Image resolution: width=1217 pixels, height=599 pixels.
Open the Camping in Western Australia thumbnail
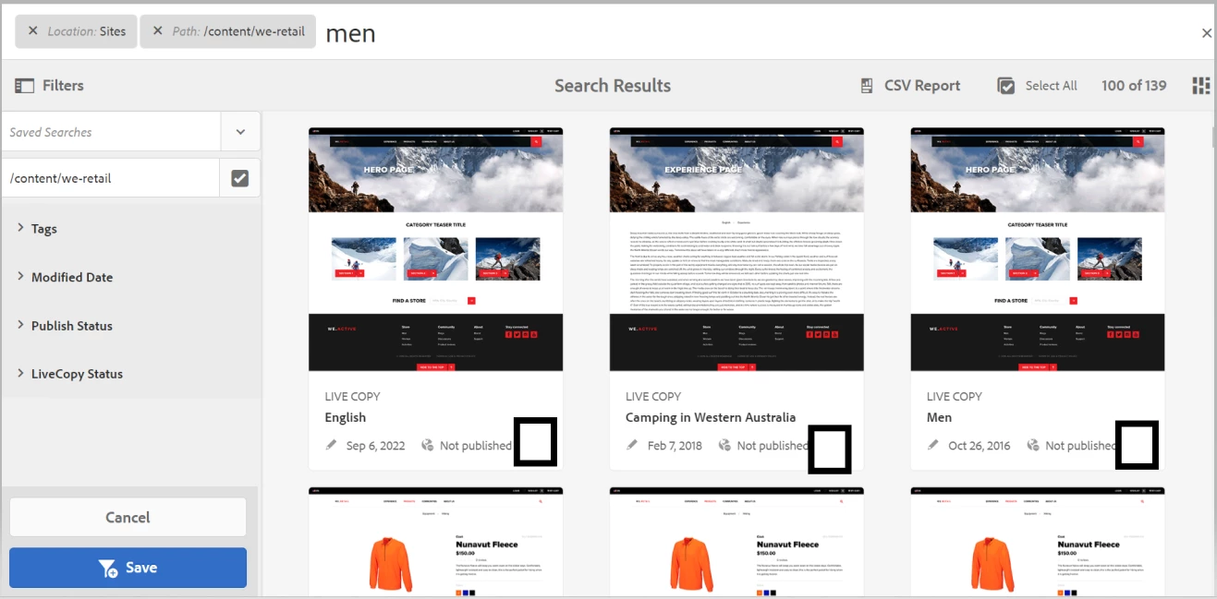(x=736, y=250)
